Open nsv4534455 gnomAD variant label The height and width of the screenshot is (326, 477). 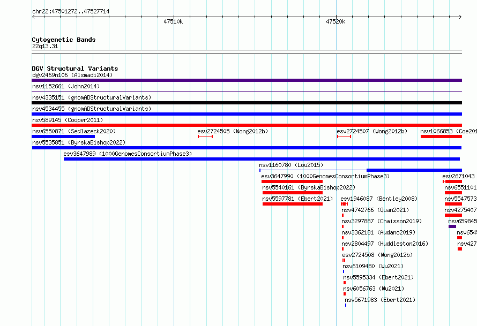[92, 109]
